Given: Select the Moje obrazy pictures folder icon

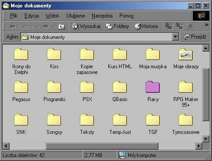Looking at the screenshot, I should pos(186,54).
